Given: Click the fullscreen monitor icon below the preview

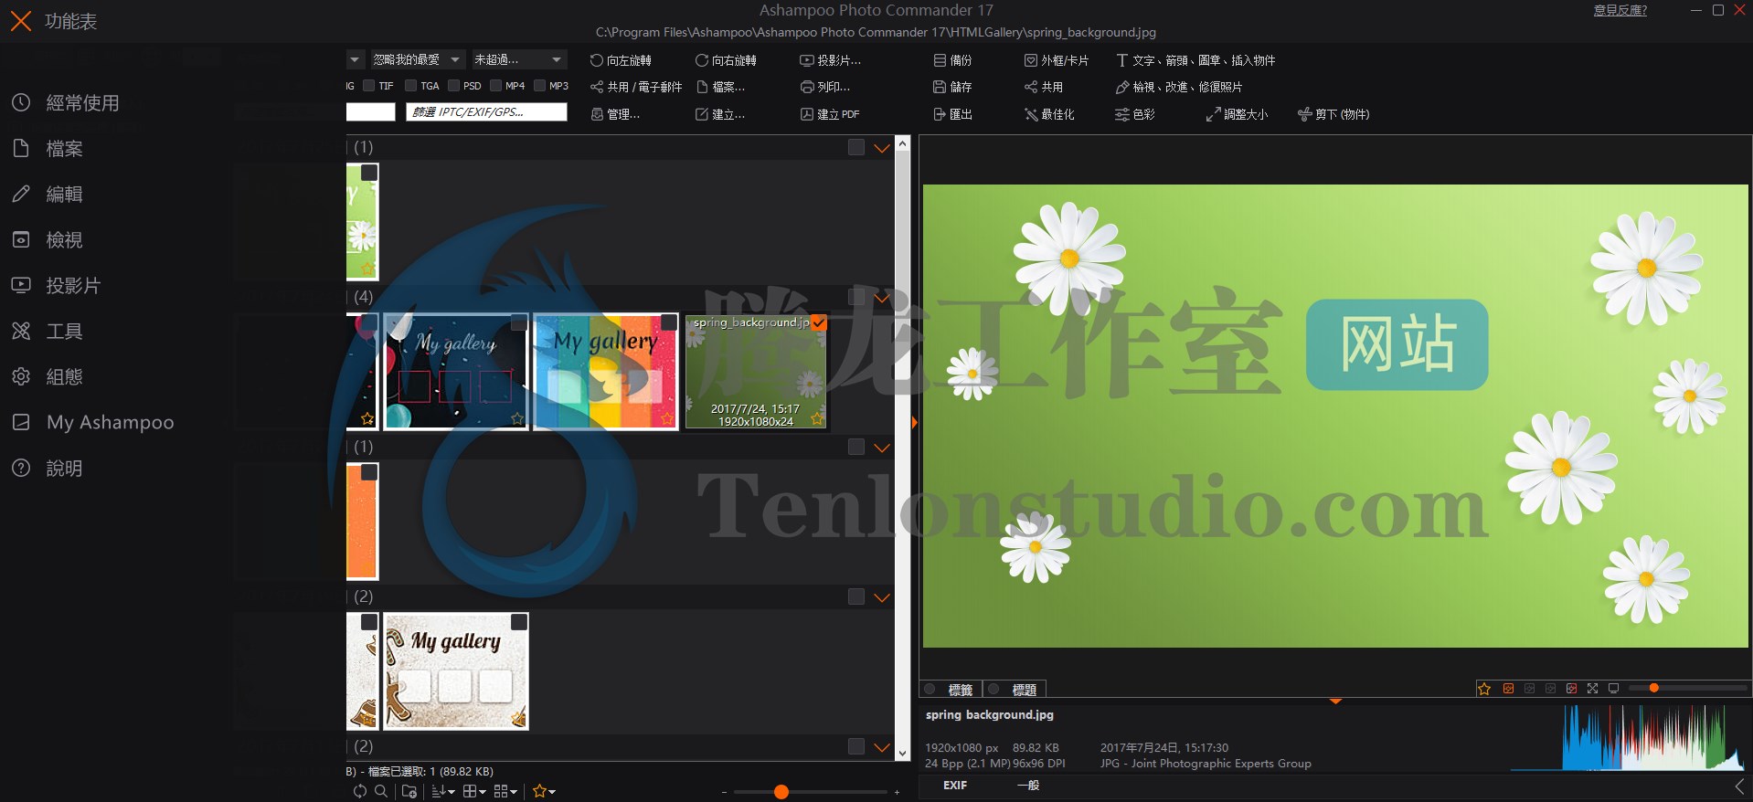Looking at the screenshot, I should [1614, 689].
